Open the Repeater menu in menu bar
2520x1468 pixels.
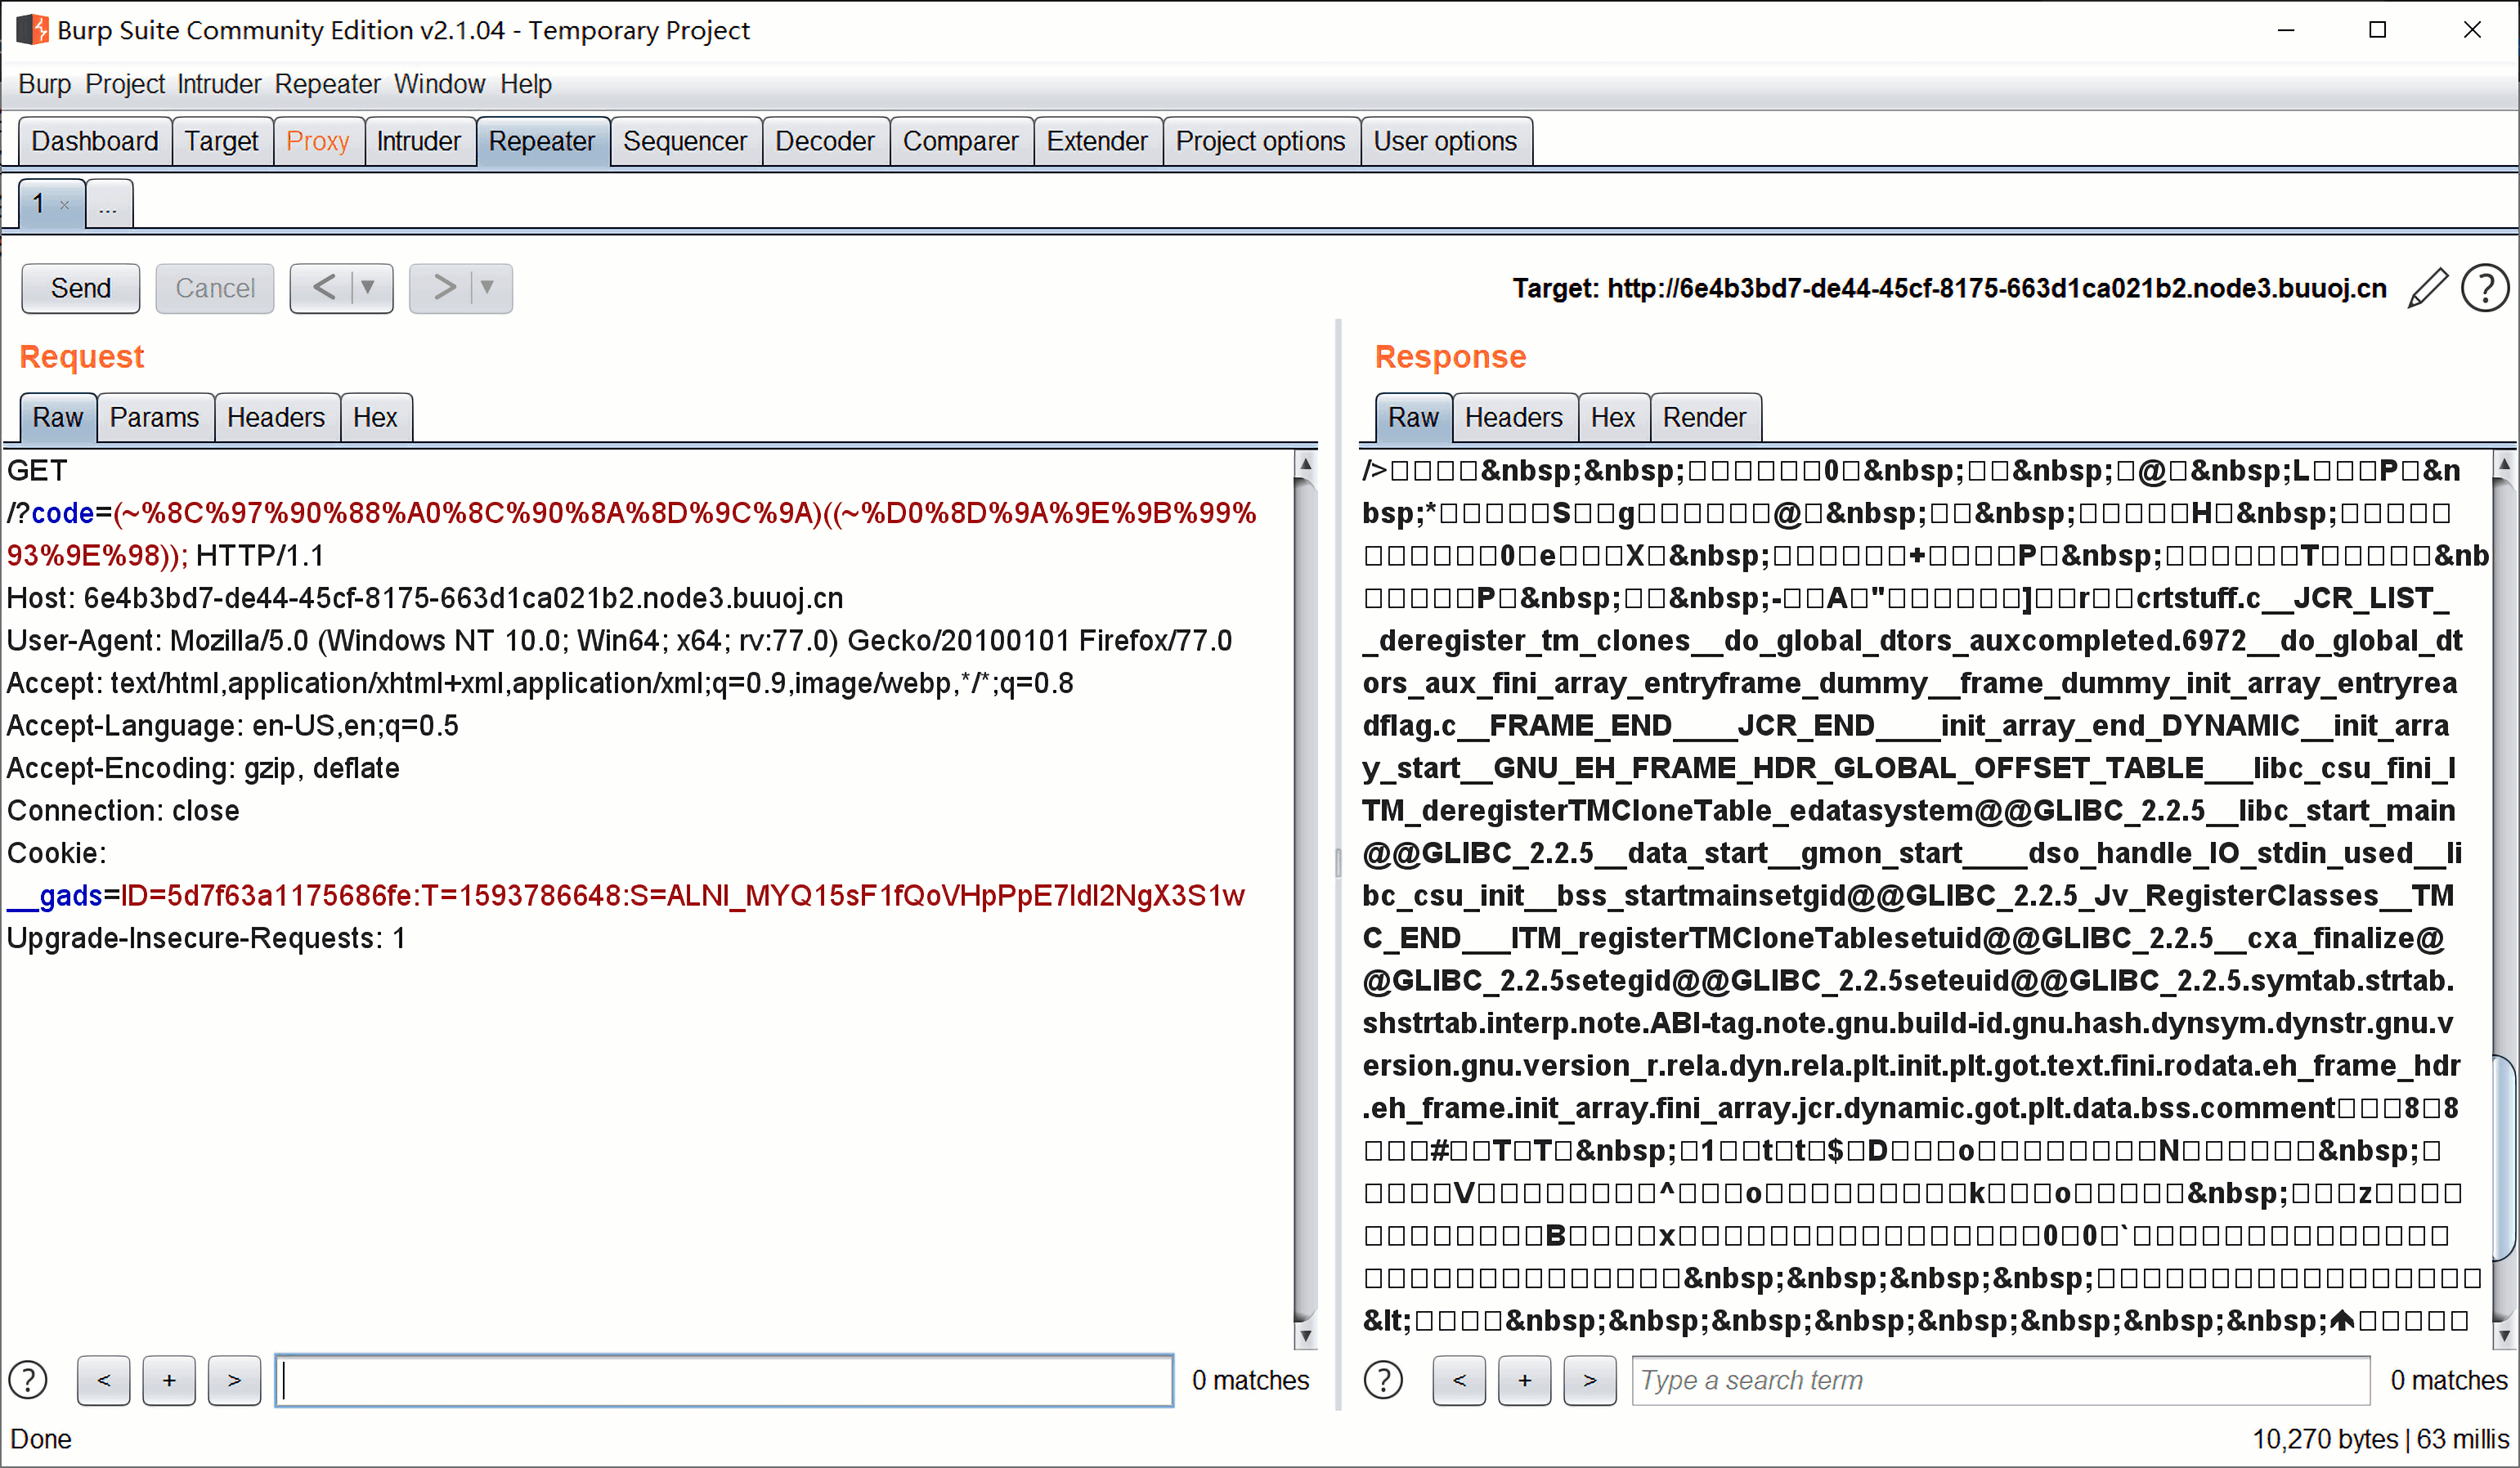tap(328, 84)
